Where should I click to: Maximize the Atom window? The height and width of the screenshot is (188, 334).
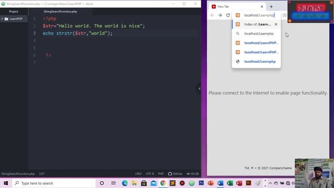pos(184,4)
